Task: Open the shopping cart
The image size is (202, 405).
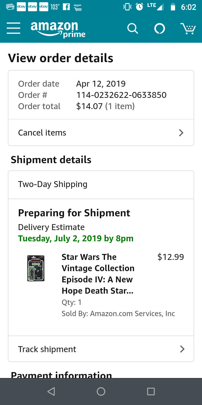Action: (x=188, y=29)
